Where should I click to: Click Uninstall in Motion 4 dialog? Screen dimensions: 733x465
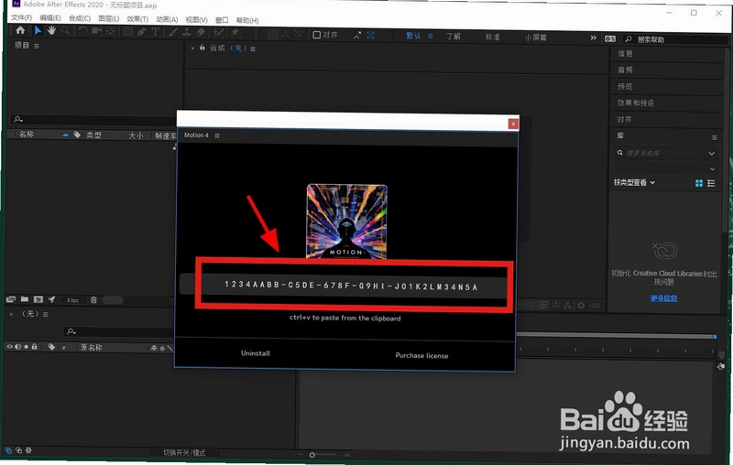pos(256,353)
